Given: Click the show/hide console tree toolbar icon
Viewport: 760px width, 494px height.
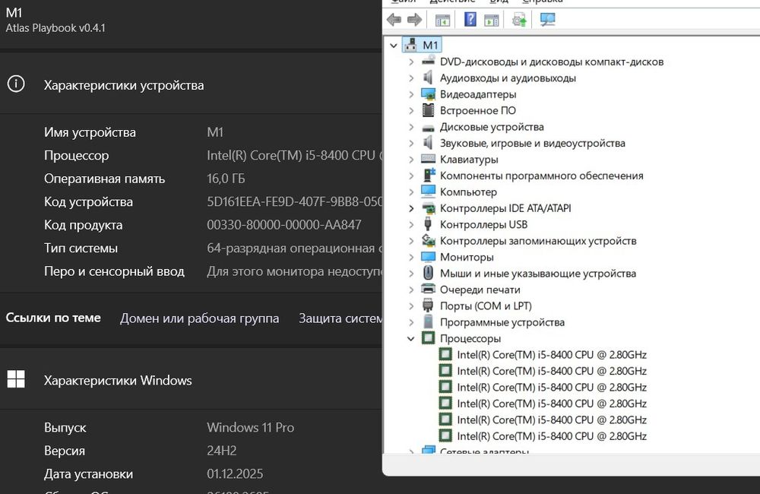Looking at the screenshot, I should click(x=442, y=20).
